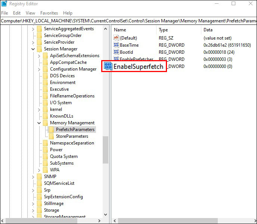
Task: Click the BaseTime DWORD value icon
Action: pyautogui.click(x=116, y=45)
